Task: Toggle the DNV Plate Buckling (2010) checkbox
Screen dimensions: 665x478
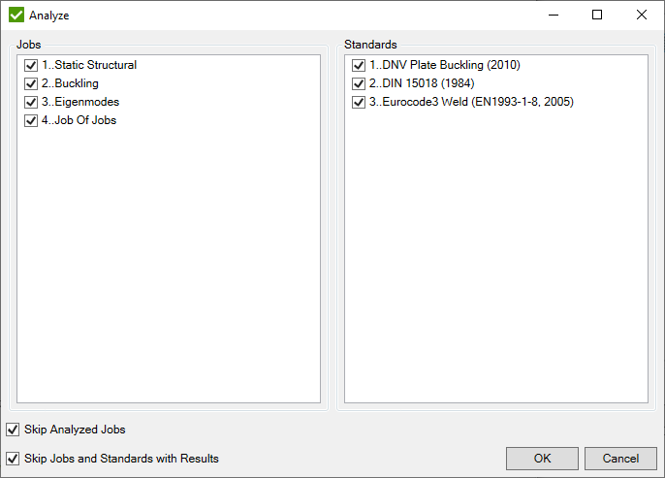Action: click(x=359, y=66)
